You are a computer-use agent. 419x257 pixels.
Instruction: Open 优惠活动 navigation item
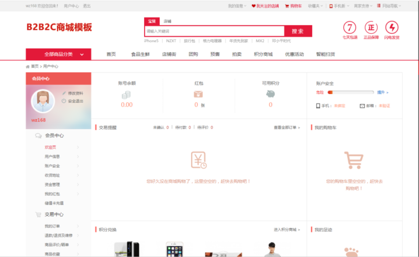pos(294,54)
